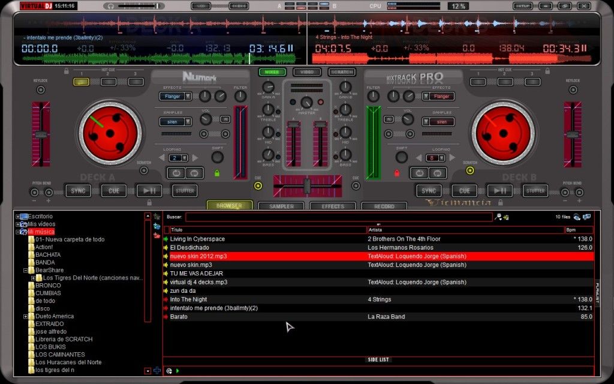The height and width of the screenshot is (384, 614).
Task: Click the Deck B STUTTER button
Action: tap(535, 191)
